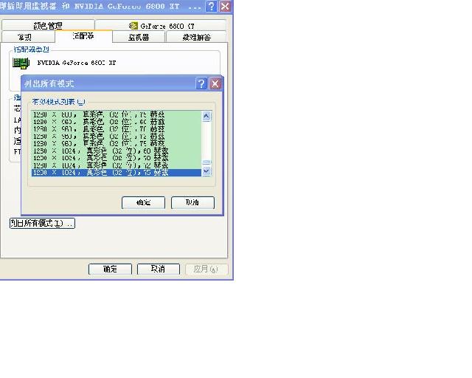Switch to the 颜色管理 tab
472x378 pixels.
point(48,26)
